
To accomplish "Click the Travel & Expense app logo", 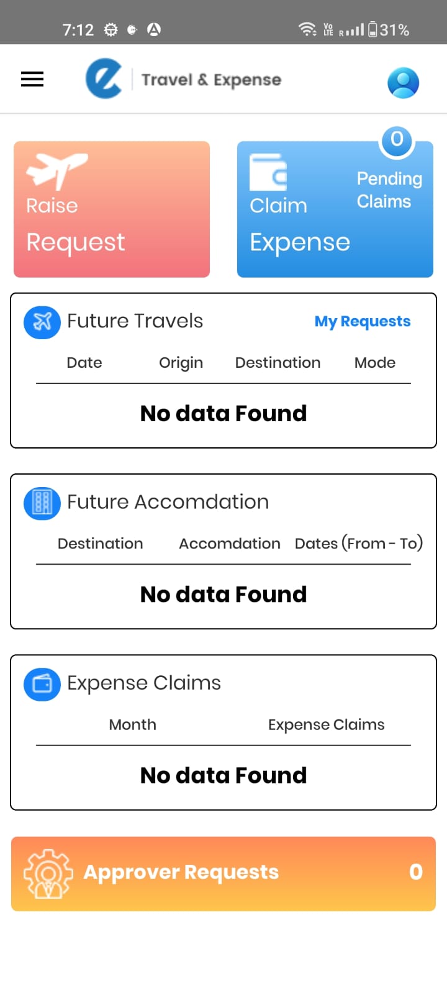I will pos(104,80).
